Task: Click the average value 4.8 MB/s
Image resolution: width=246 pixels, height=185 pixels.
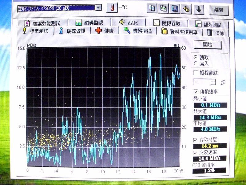Action: click(210, 129)
